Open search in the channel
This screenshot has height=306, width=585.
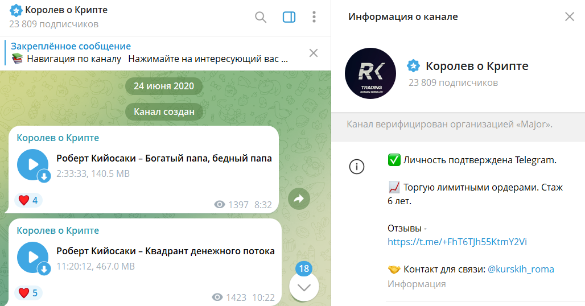tap(261, 17)
